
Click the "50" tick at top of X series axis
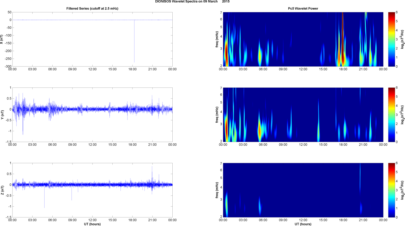(x=10, y=12)
